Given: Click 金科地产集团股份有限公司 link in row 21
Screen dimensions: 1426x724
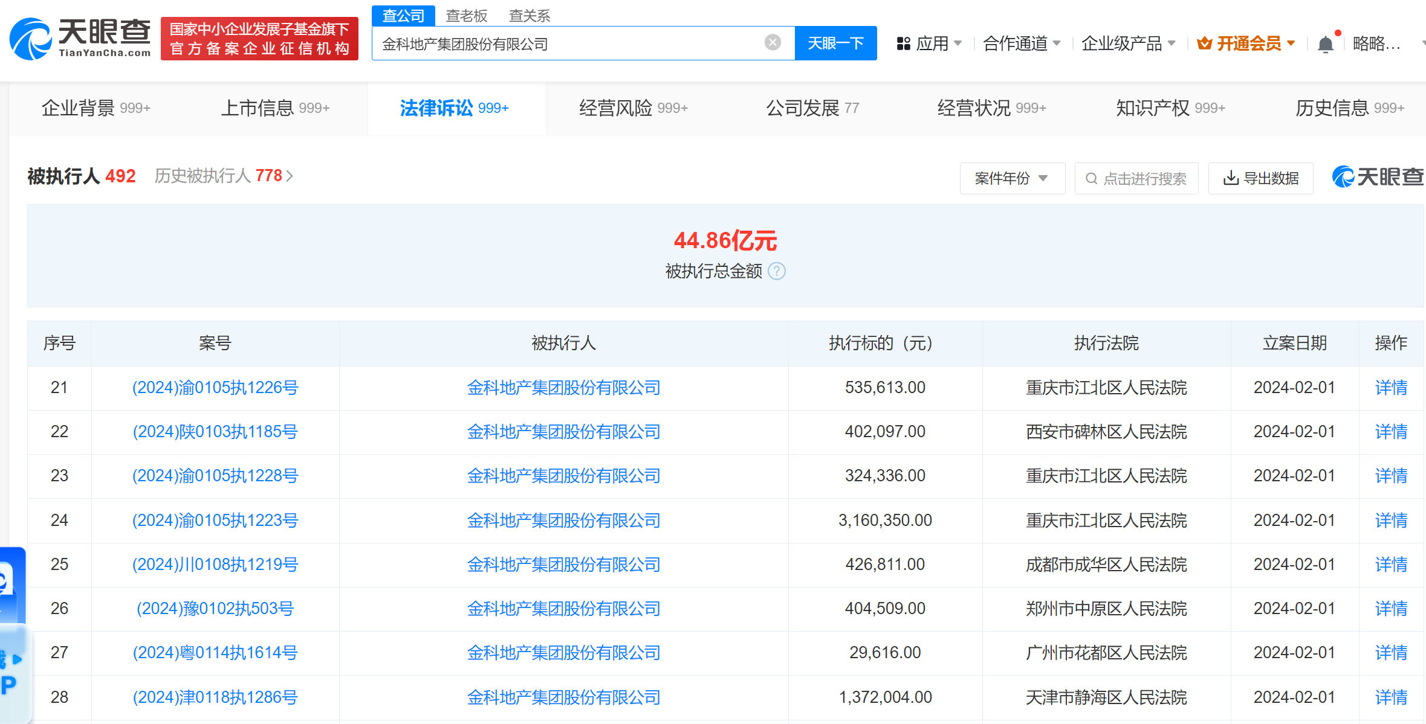Looking at the screenshot, I should pyautogui.click(x=563, y=388).
